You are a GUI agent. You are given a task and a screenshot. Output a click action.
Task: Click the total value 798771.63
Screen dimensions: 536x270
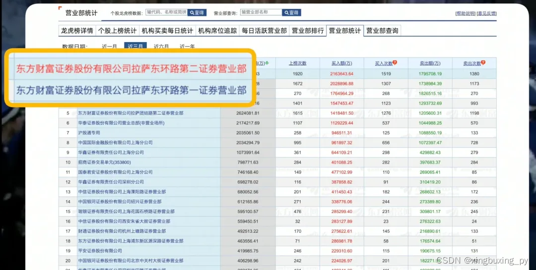[x=248, y=162]
